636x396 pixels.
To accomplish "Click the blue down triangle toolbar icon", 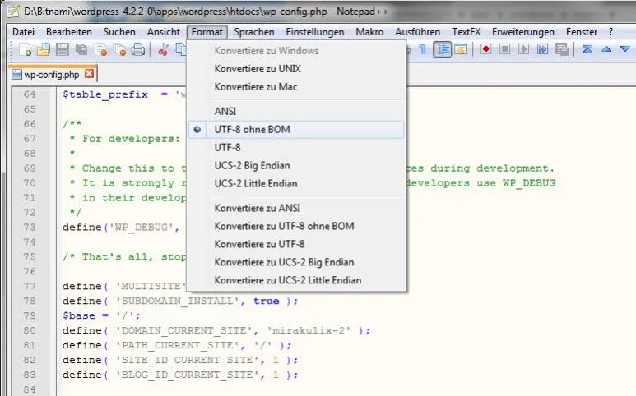I will 625,49.
